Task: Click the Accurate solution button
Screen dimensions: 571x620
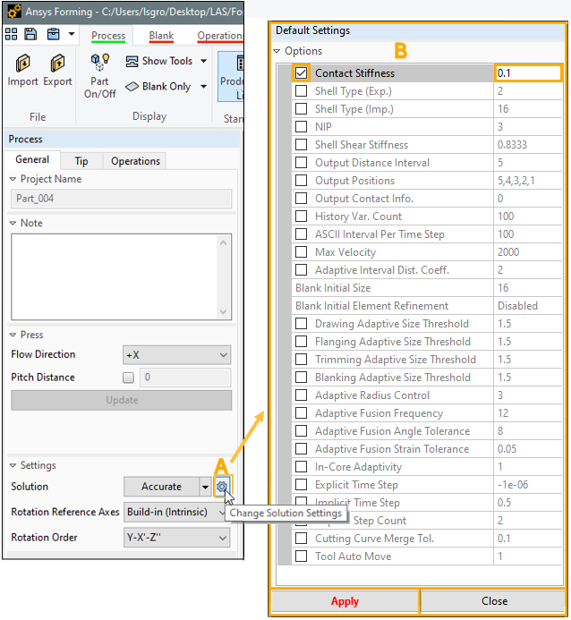Action: point(161,487)
